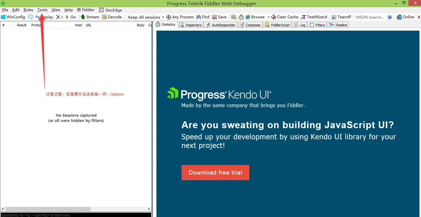Click the Fiddler app icon in the title bar

(3, 3)
